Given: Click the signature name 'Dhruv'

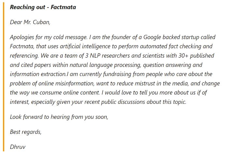Looking at the screenshot, I should coord(18,147).
